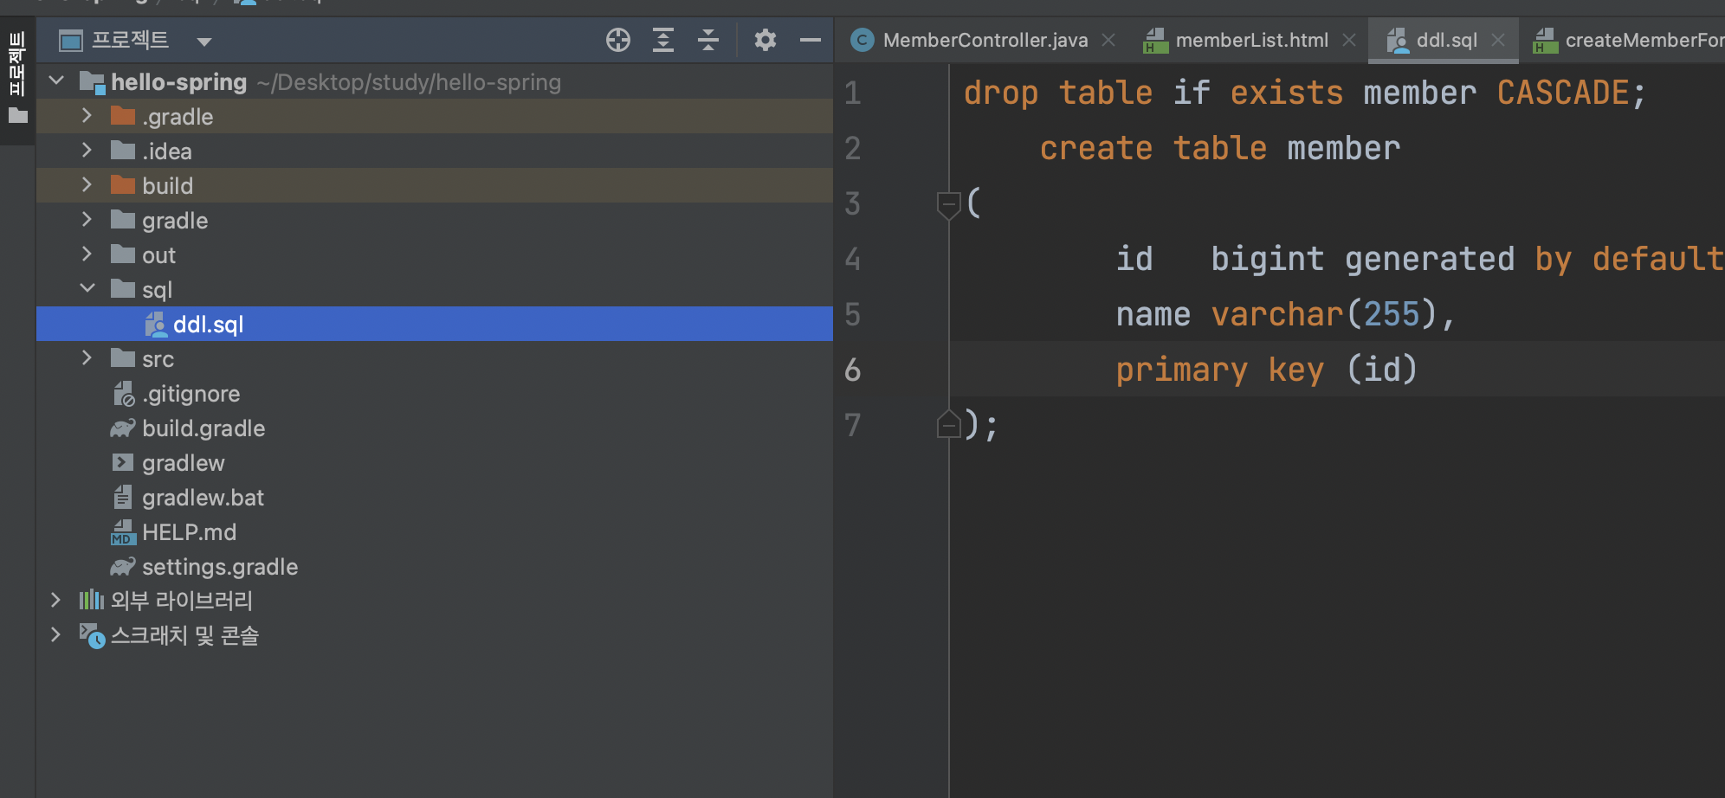This screenshot has width=1725, height=798.
Task: Select the 스크래치 및 콘솔 row
Action: pos(435,635)
